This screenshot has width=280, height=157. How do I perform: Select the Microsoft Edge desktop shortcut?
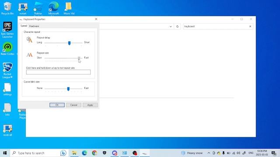click(53, 9)
